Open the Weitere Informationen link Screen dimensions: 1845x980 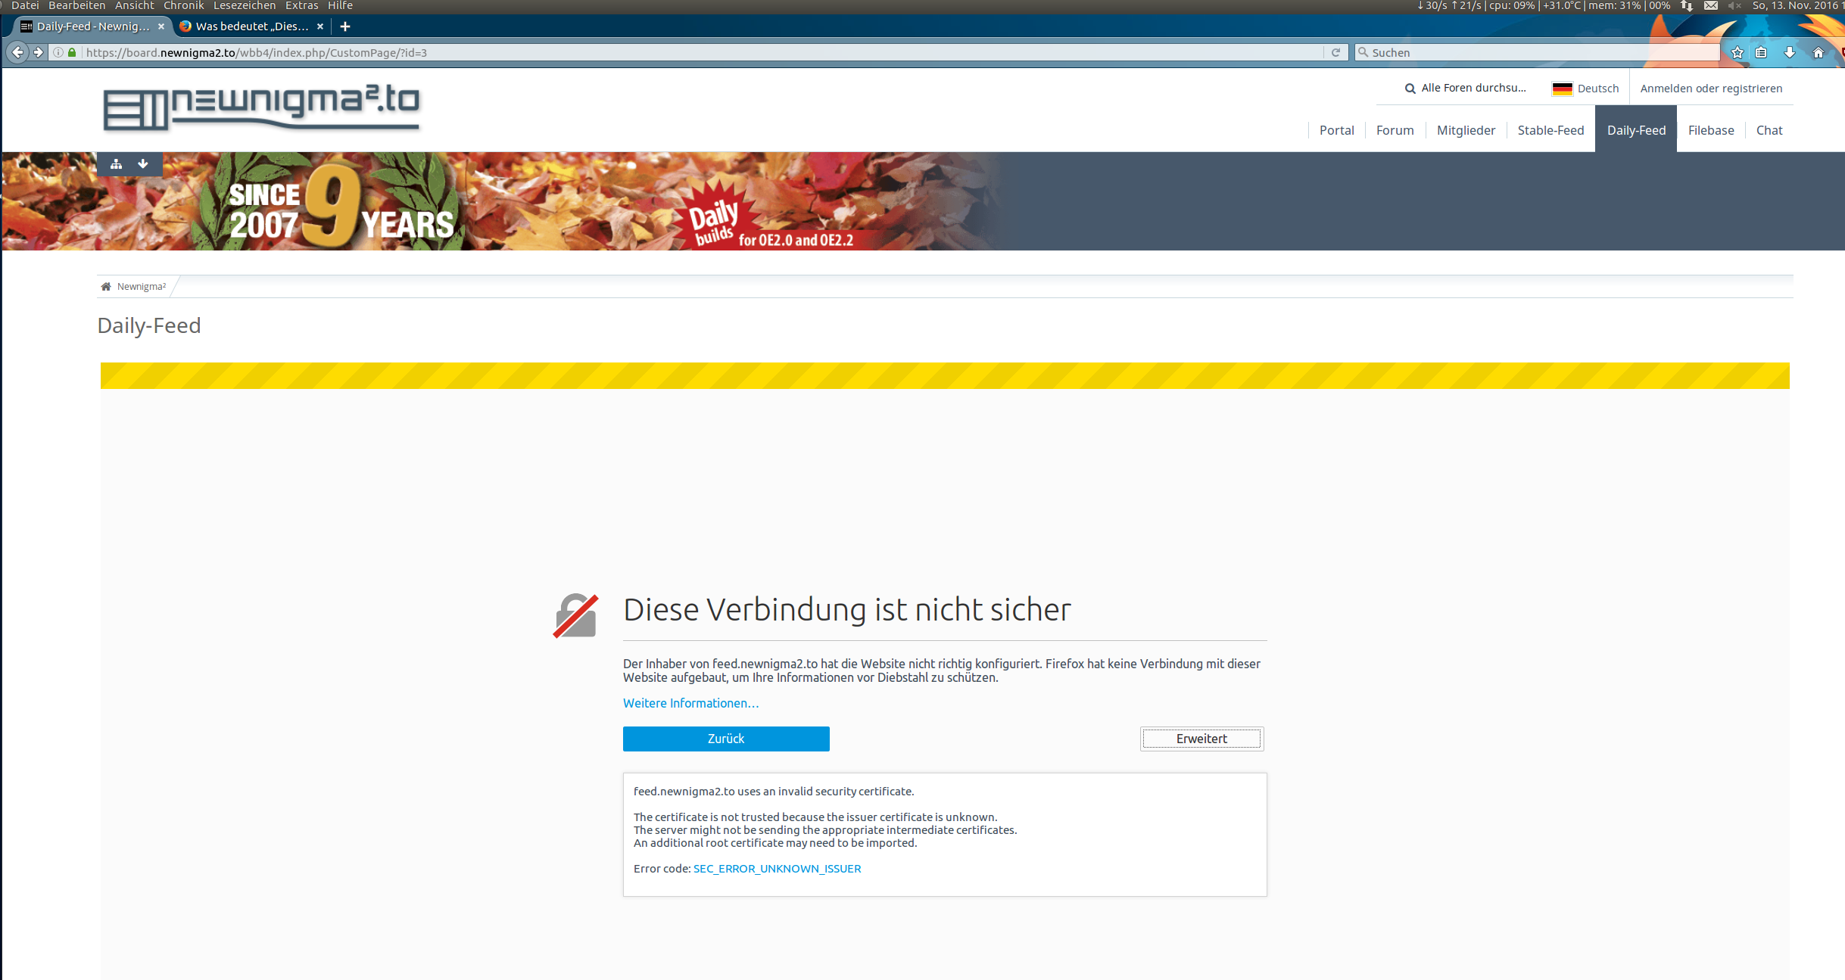(690, 703)
